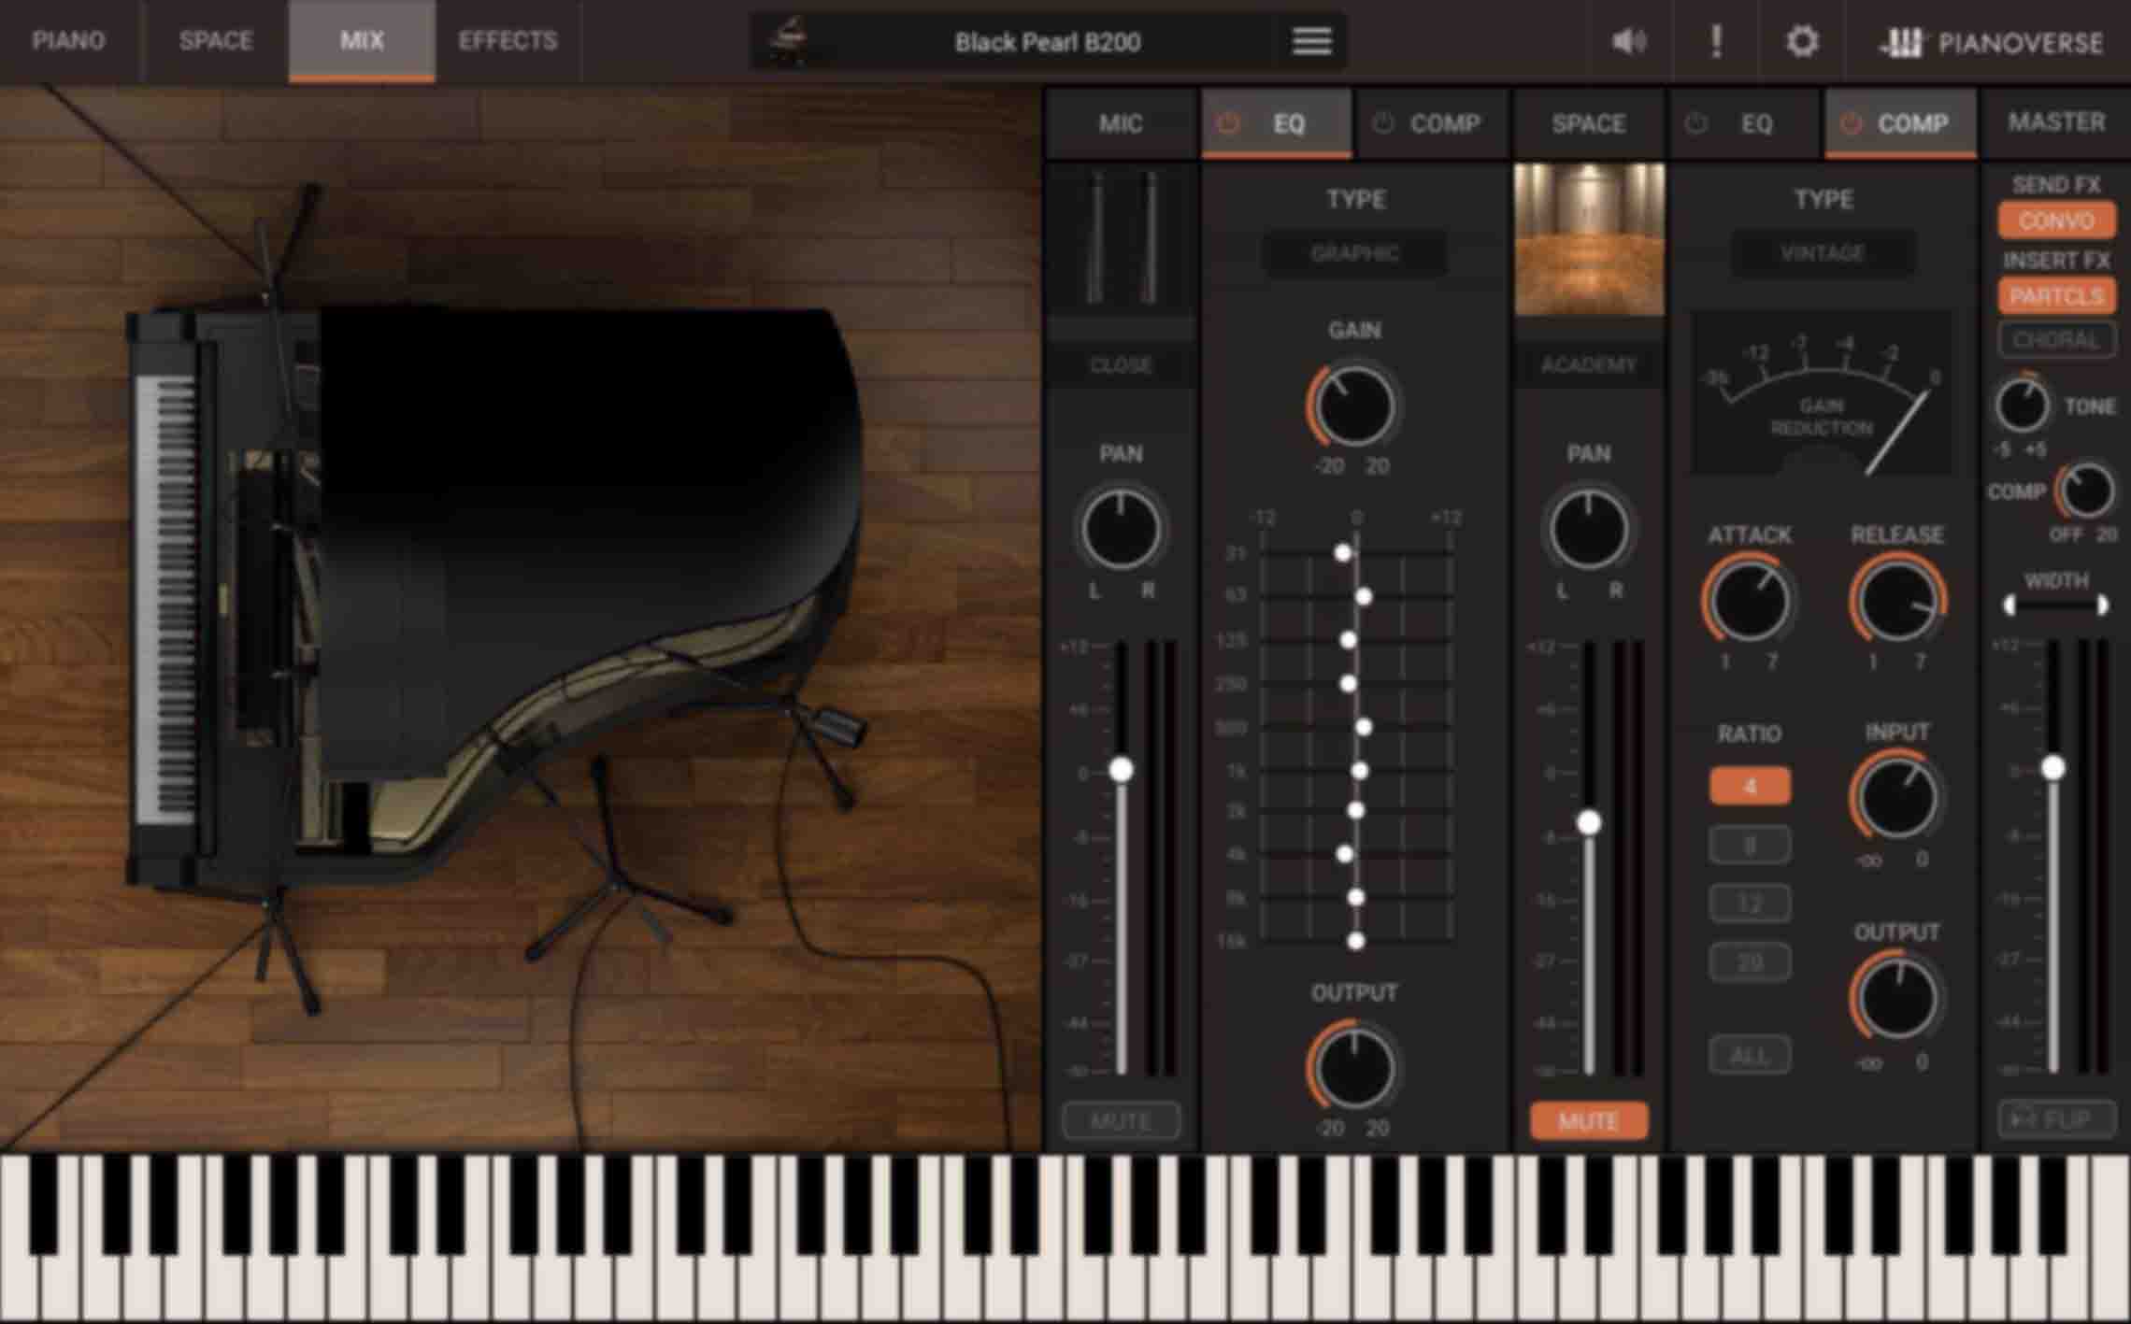2131x1324 pixels.
Task: Click the PIANO tab to switch view
Action: [67, 41]
